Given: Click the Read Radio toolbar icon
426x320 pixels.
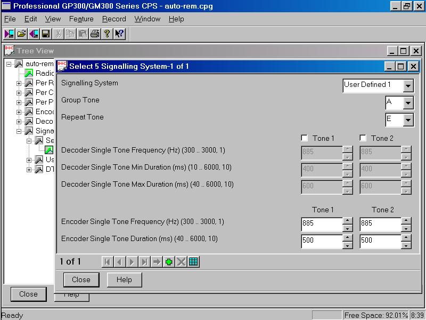Looking at the screenshot, I should coord(9,34).
